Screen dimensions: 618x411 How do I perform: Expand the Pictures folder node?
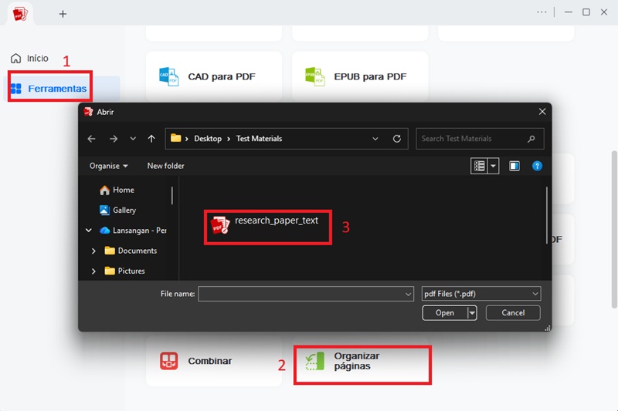[x=93, y=271]
